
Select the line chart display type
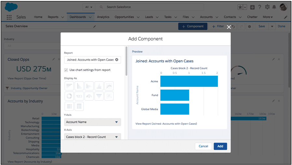click(x=109, y=86)
